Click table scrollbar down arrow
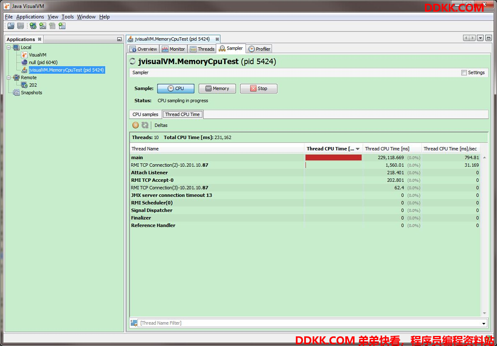 (x=484, y=313)
